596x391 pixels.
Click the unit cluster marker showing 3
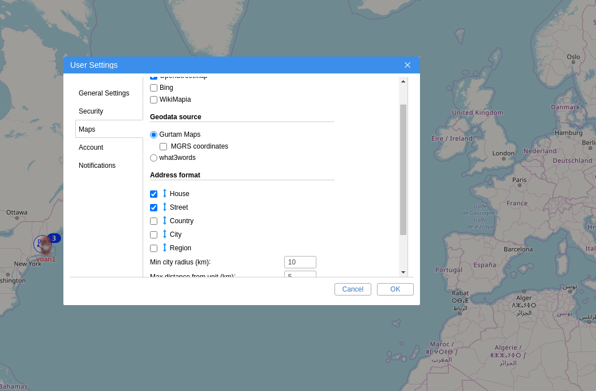click(54, 238)
